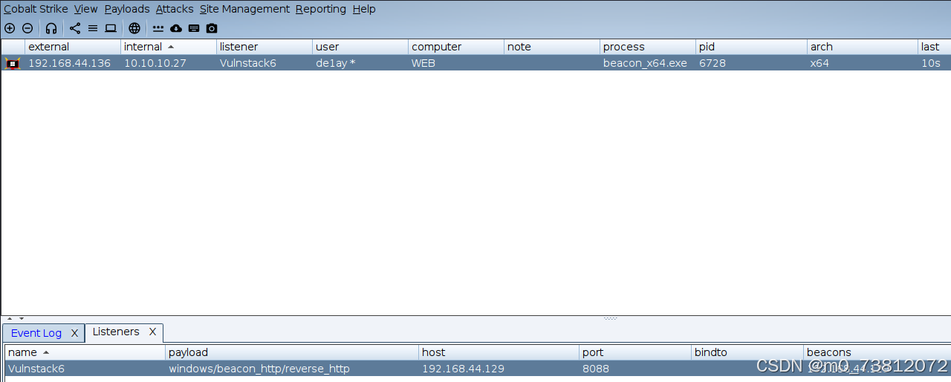The width and height of the screenshot is (951, 382).
Task: Close the Listeners tab
Action: point(152,332)
